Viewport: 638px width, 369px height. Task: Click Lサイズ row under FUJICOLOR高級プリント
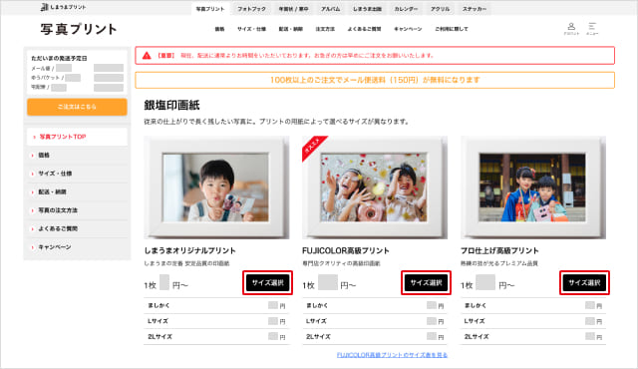point(375,321)
